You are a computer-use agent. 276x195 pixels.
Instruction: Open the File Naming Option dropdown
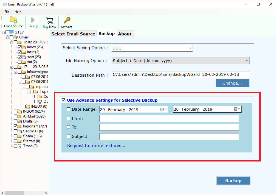click(181, 61)
